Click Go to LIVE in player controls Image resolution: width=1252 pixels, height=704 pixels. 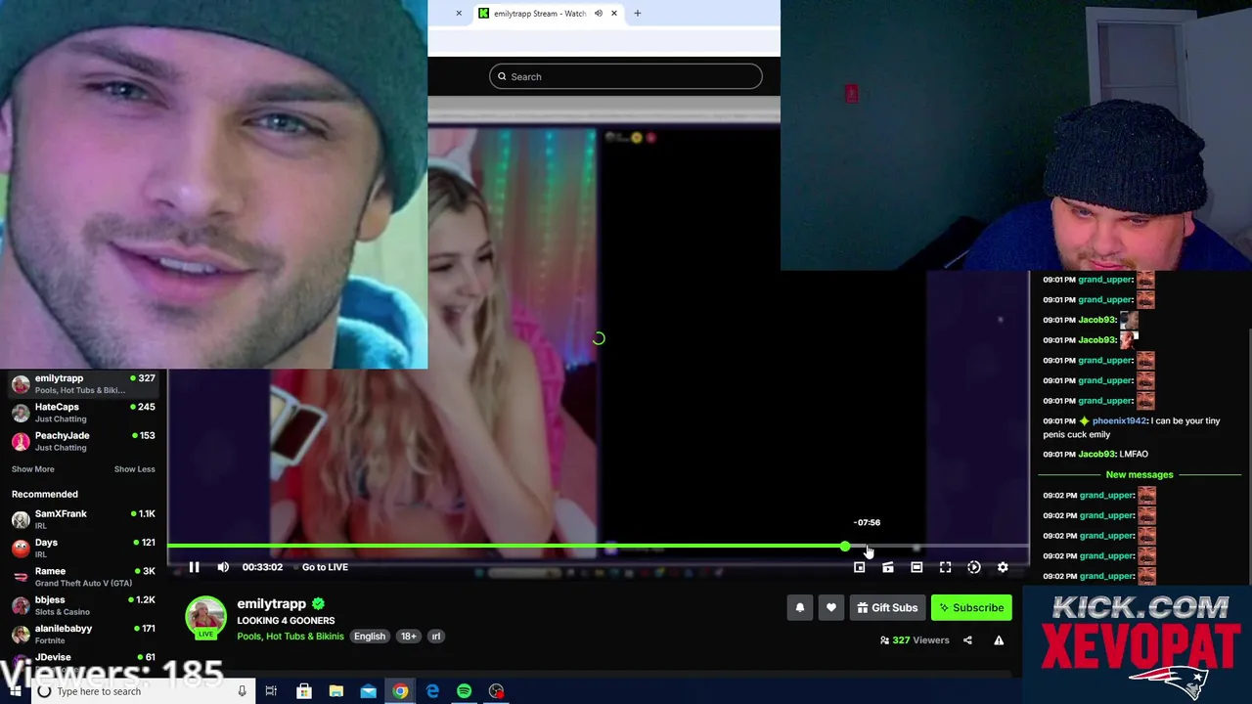(325, 567)
